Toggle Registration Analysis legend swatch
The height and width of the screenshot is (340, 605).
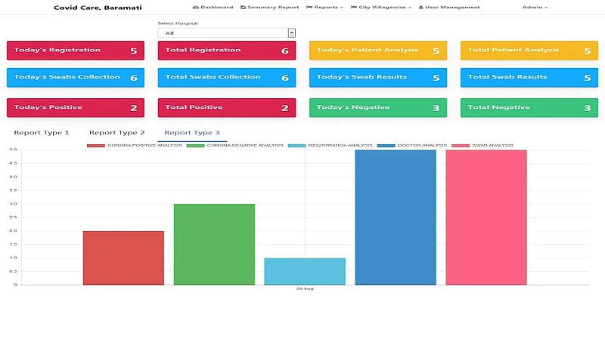pyautogui.click(x=296, y=146)
